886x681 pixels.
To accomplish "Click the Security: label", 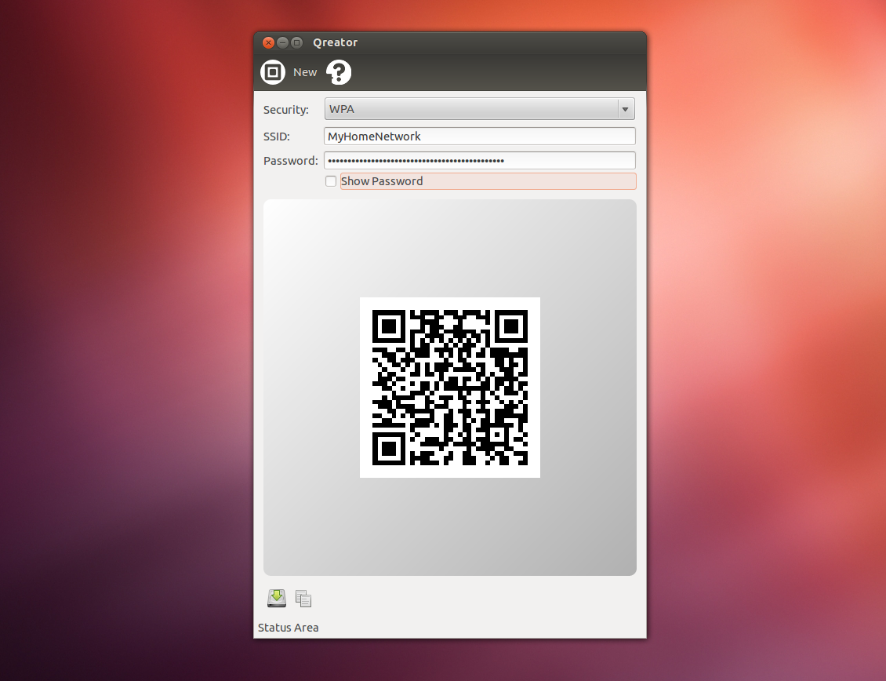I will coord(286,110).
